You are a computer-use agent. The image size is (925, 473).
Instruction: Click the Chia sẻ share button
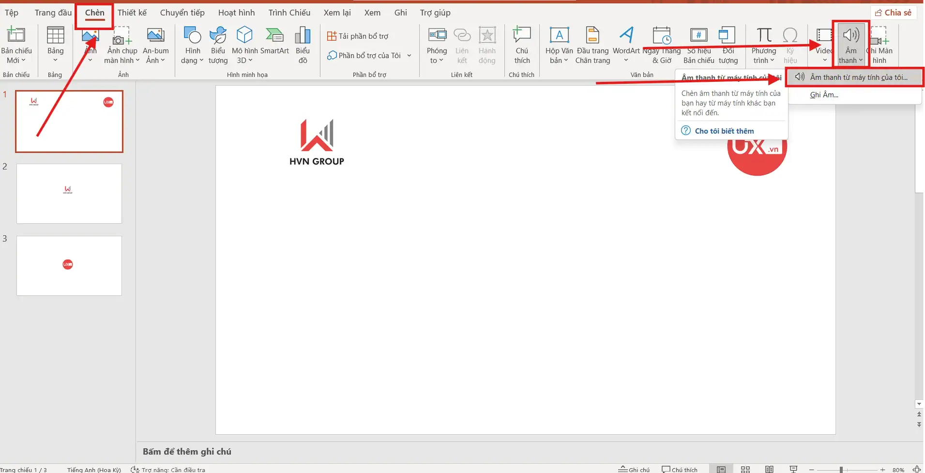[893, 13]
